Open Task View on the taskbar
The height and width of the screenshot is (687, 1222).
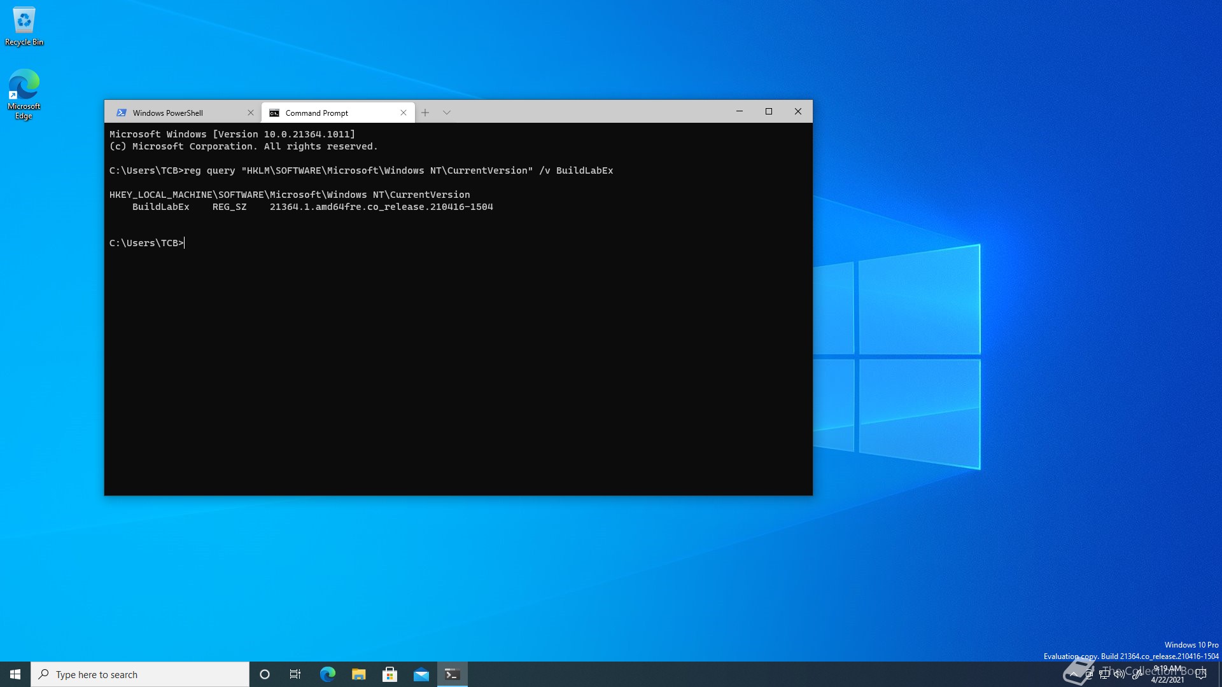pyautogui.click(x=295, y=674)
